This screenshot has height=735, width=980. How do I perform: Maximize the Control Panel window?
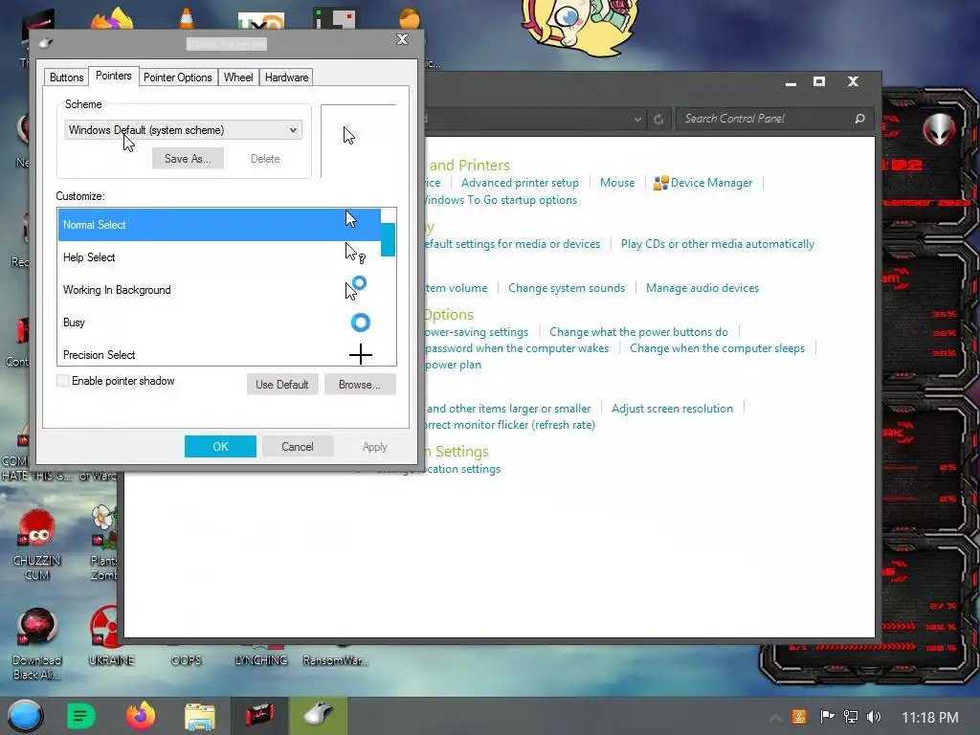[819, 82]
